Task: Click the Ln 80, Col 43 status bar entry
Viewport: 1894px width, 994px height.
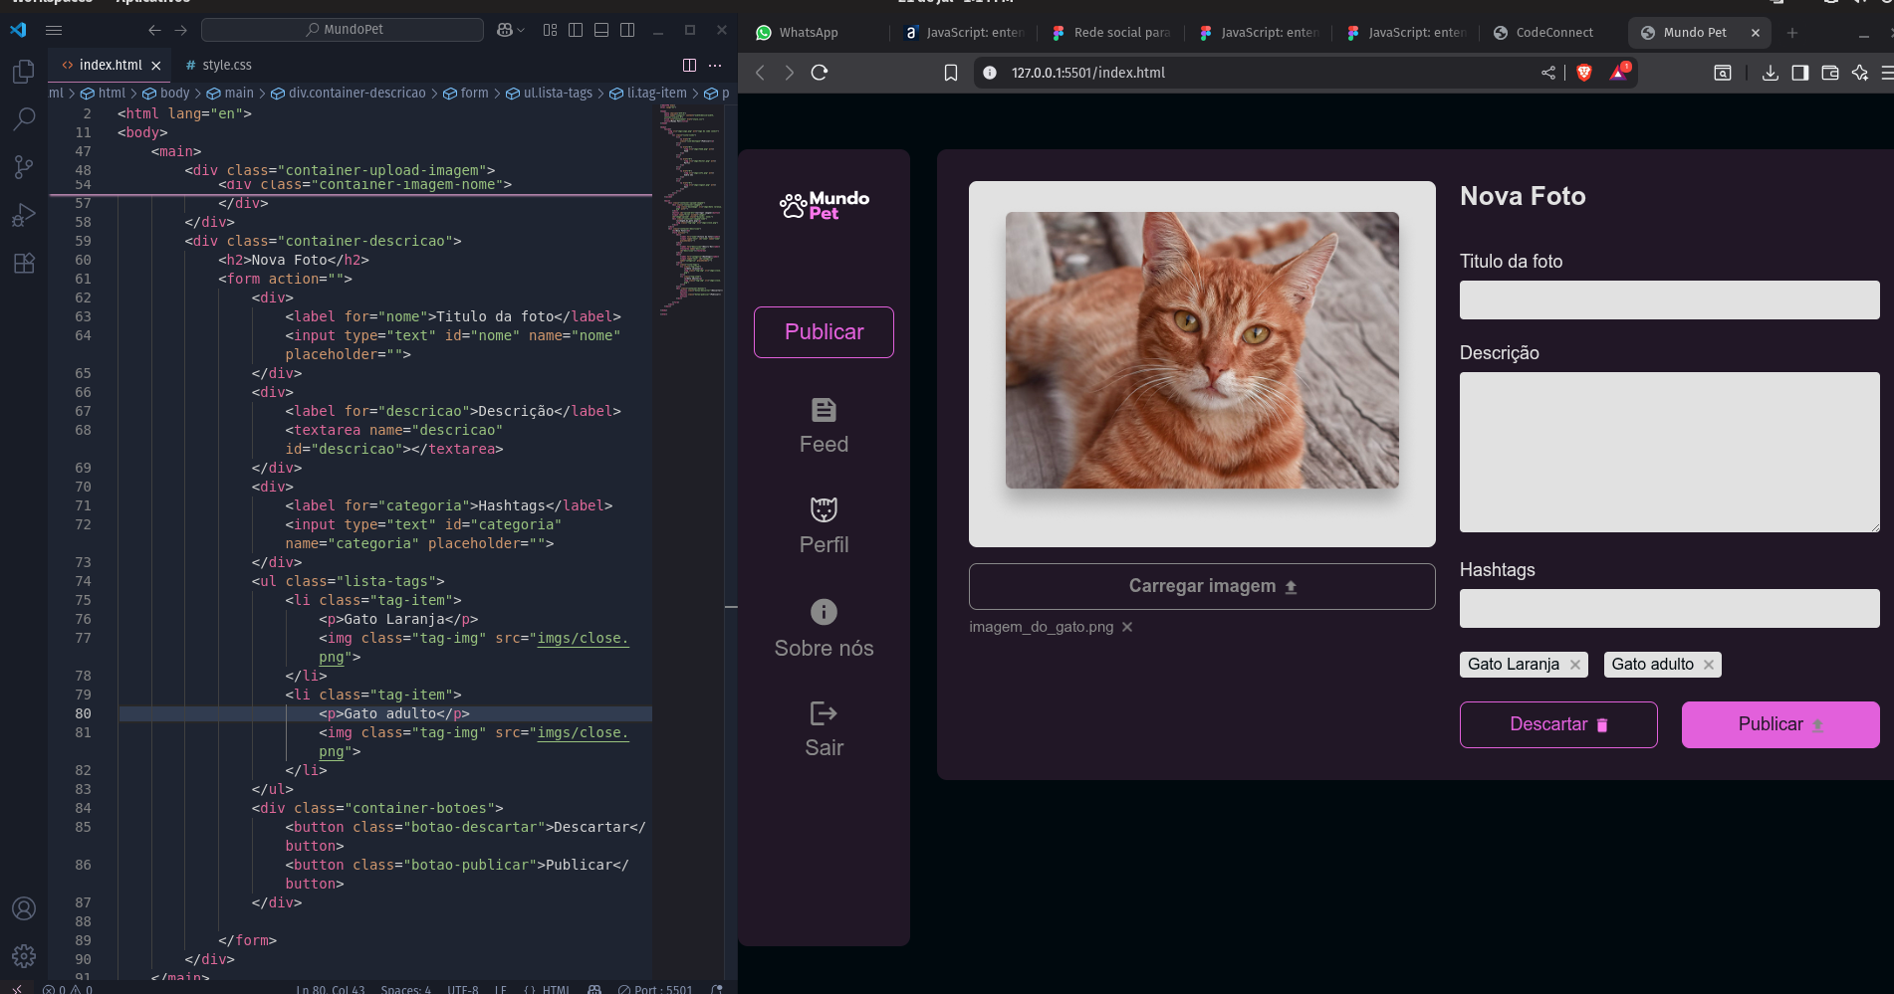Action: point(331,989)
